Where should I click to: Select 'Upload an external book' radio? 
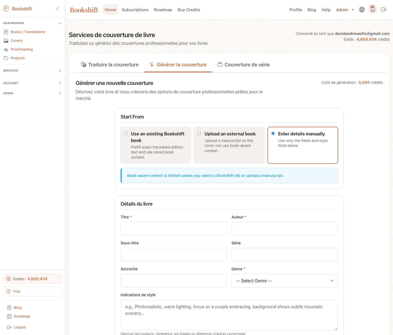pyautogui.click(x=200, y=134)
